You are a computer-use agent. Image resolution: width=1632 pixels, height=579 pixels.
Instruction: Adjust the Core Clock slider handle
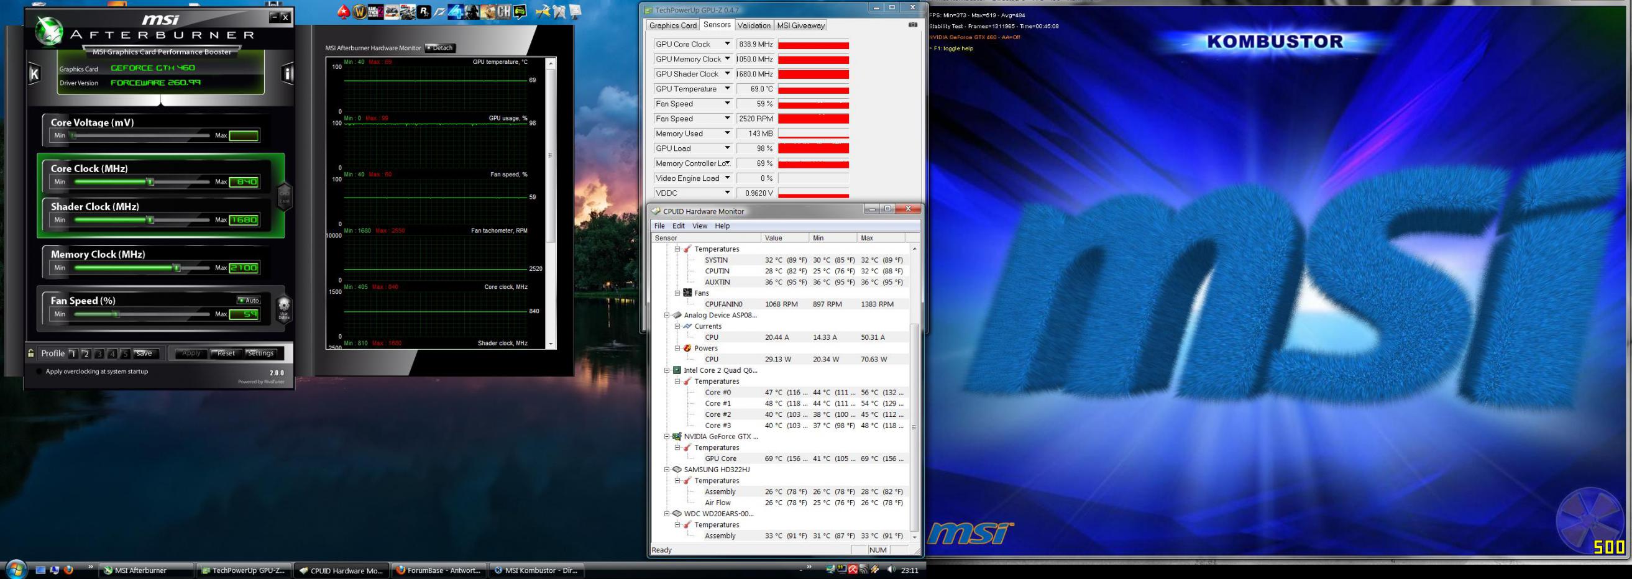tap(150, 182)
